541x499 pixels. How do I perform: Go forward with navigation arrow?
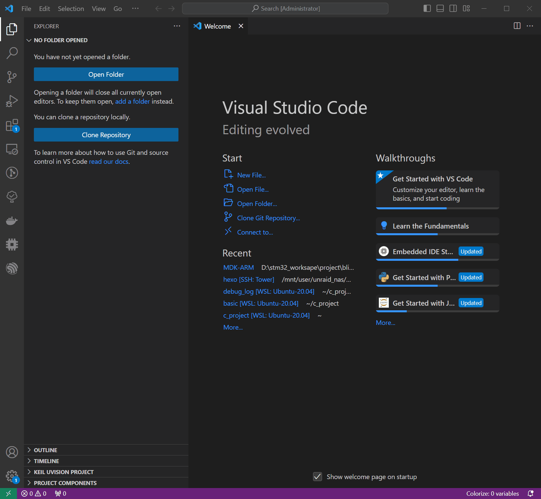pos(171,9)
